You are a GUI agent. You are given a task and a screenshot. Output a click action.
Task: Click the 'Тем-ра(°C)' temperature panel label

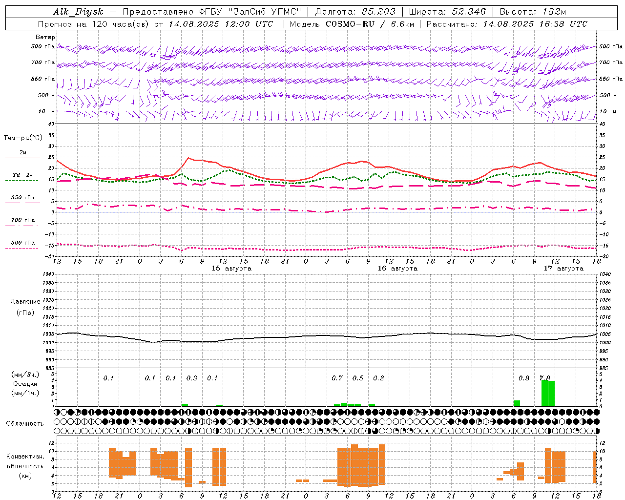[x=23, y=138]
